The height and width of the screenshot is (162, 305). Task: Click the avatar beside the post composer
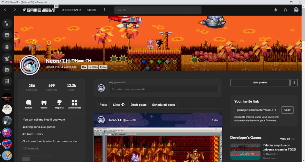101,88
